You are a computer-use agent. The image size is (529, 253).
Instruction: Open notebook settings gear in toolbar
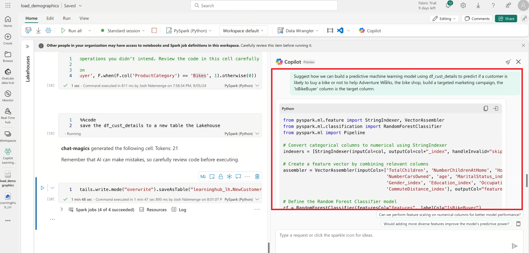tap(49, 31)
